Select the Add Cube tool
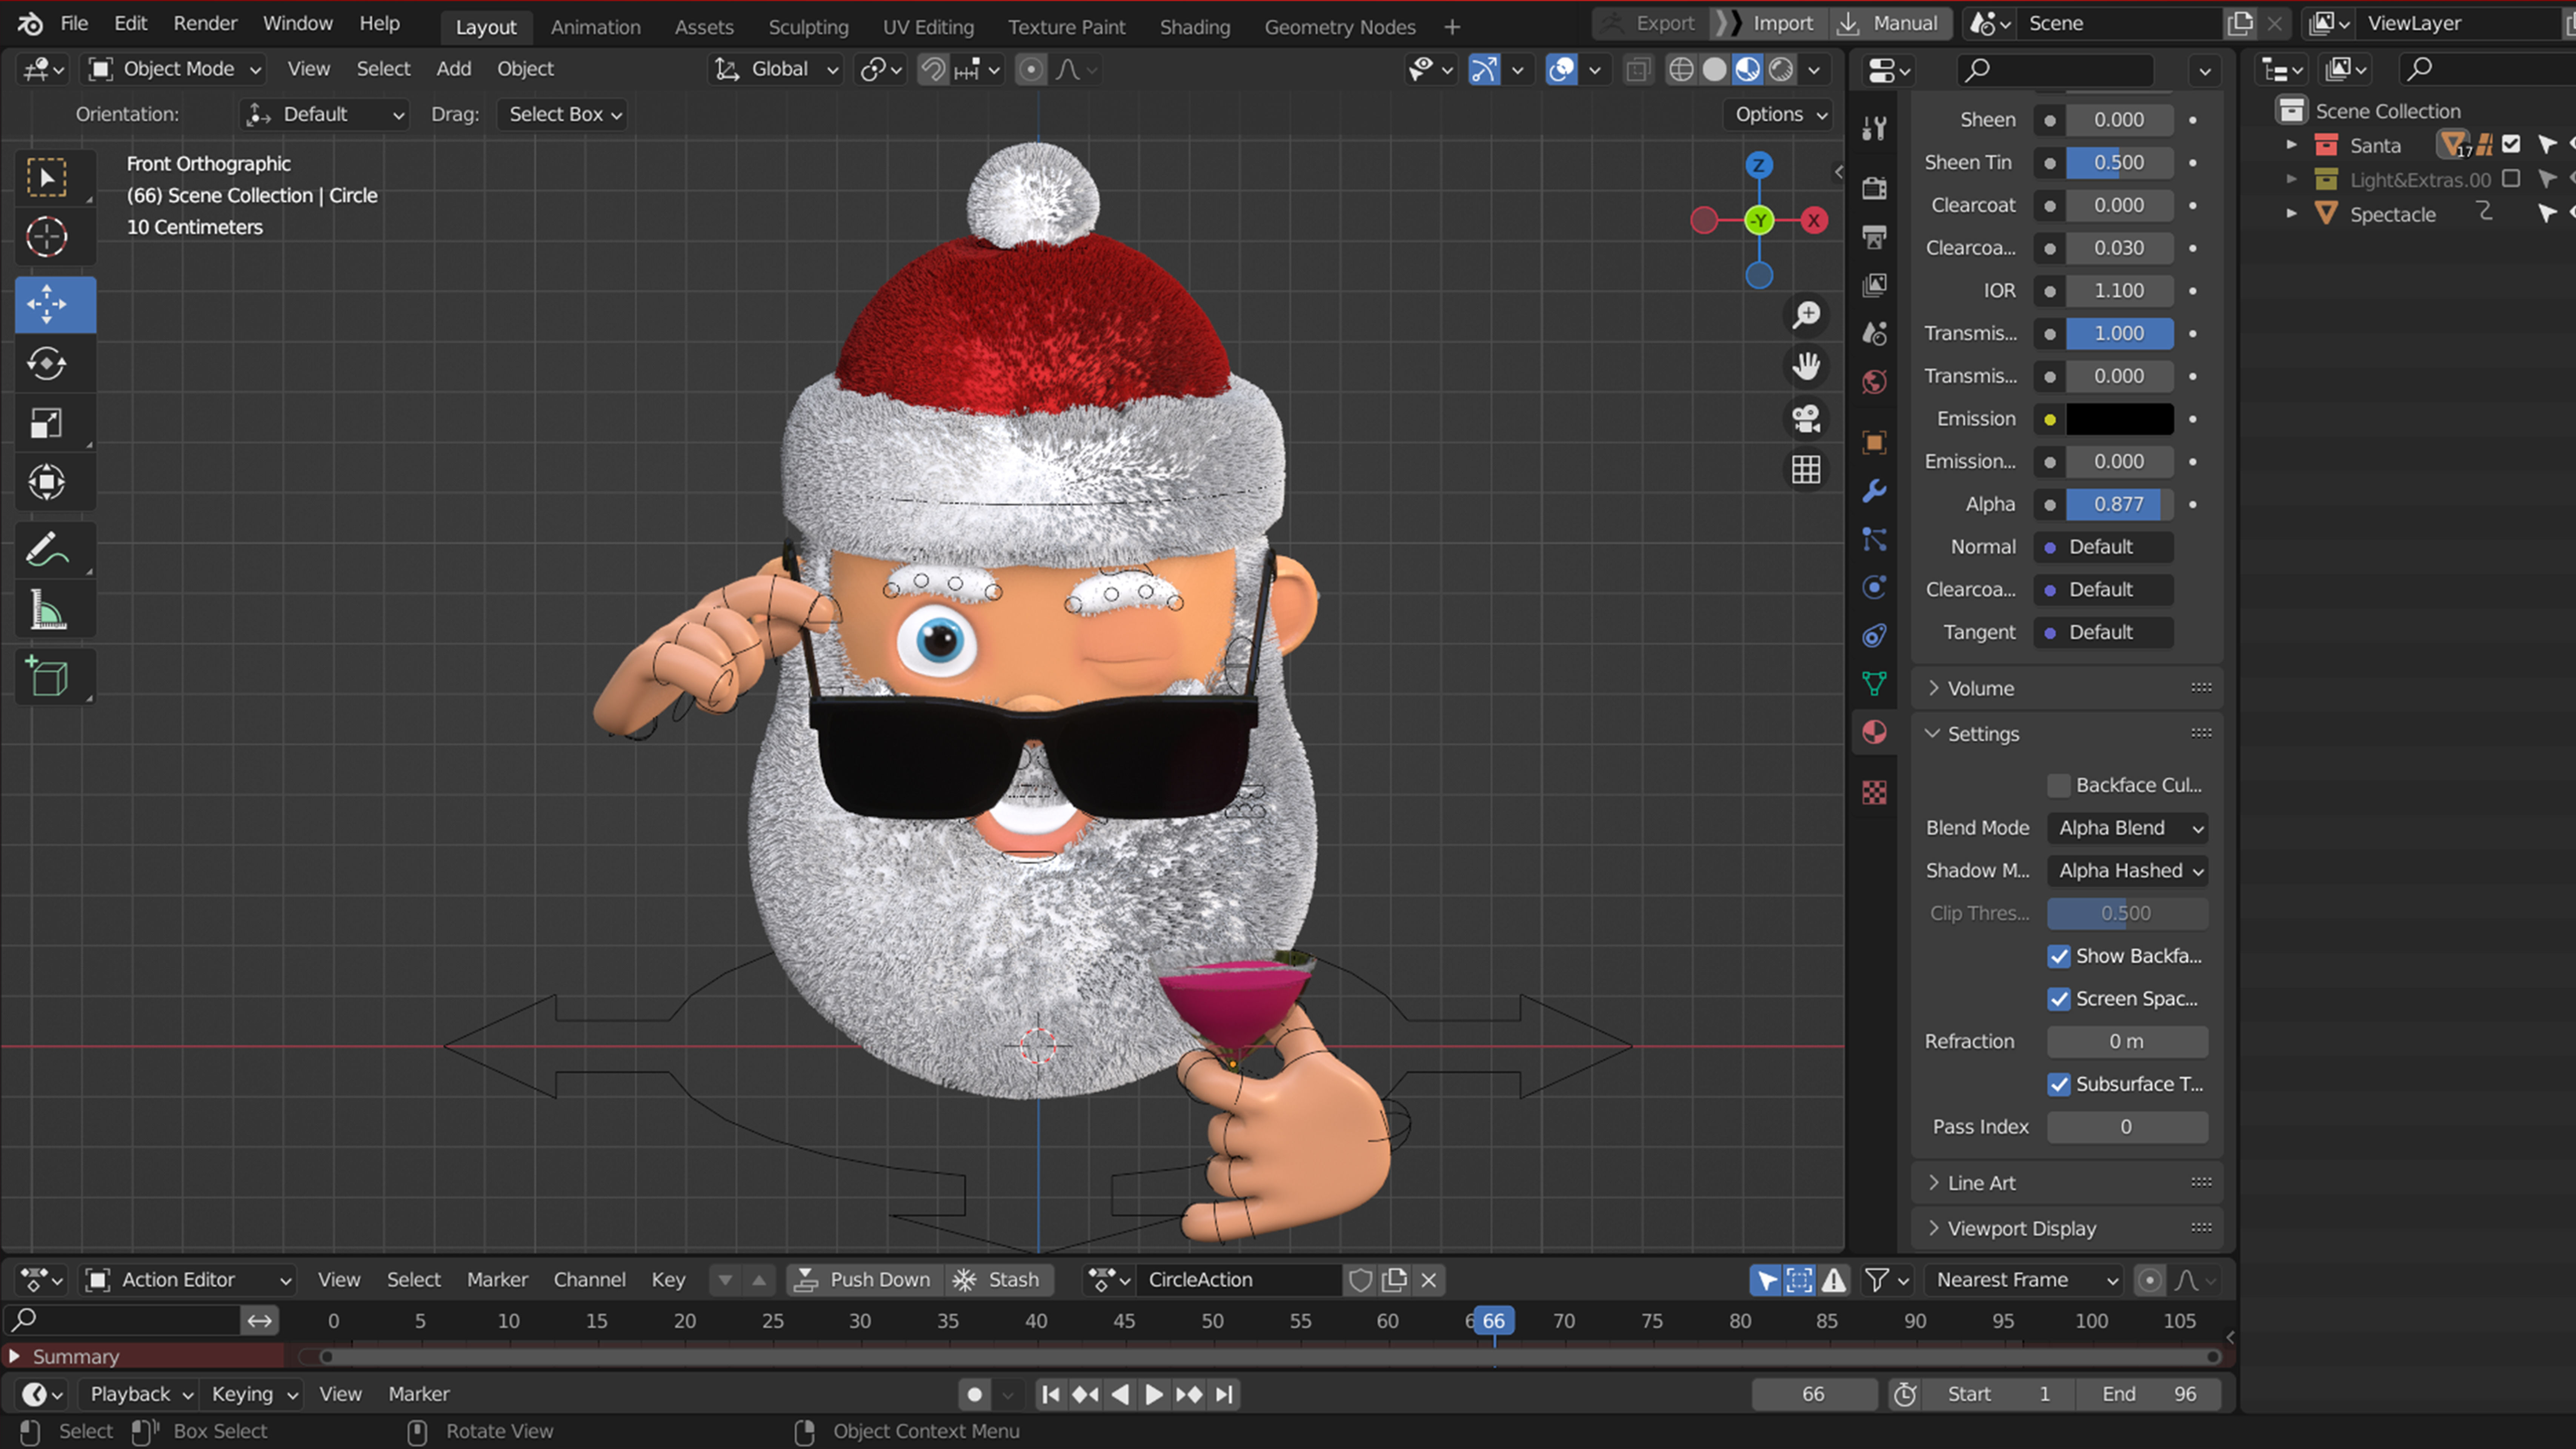2576x1449 pixels. click(x=47, y=677)
